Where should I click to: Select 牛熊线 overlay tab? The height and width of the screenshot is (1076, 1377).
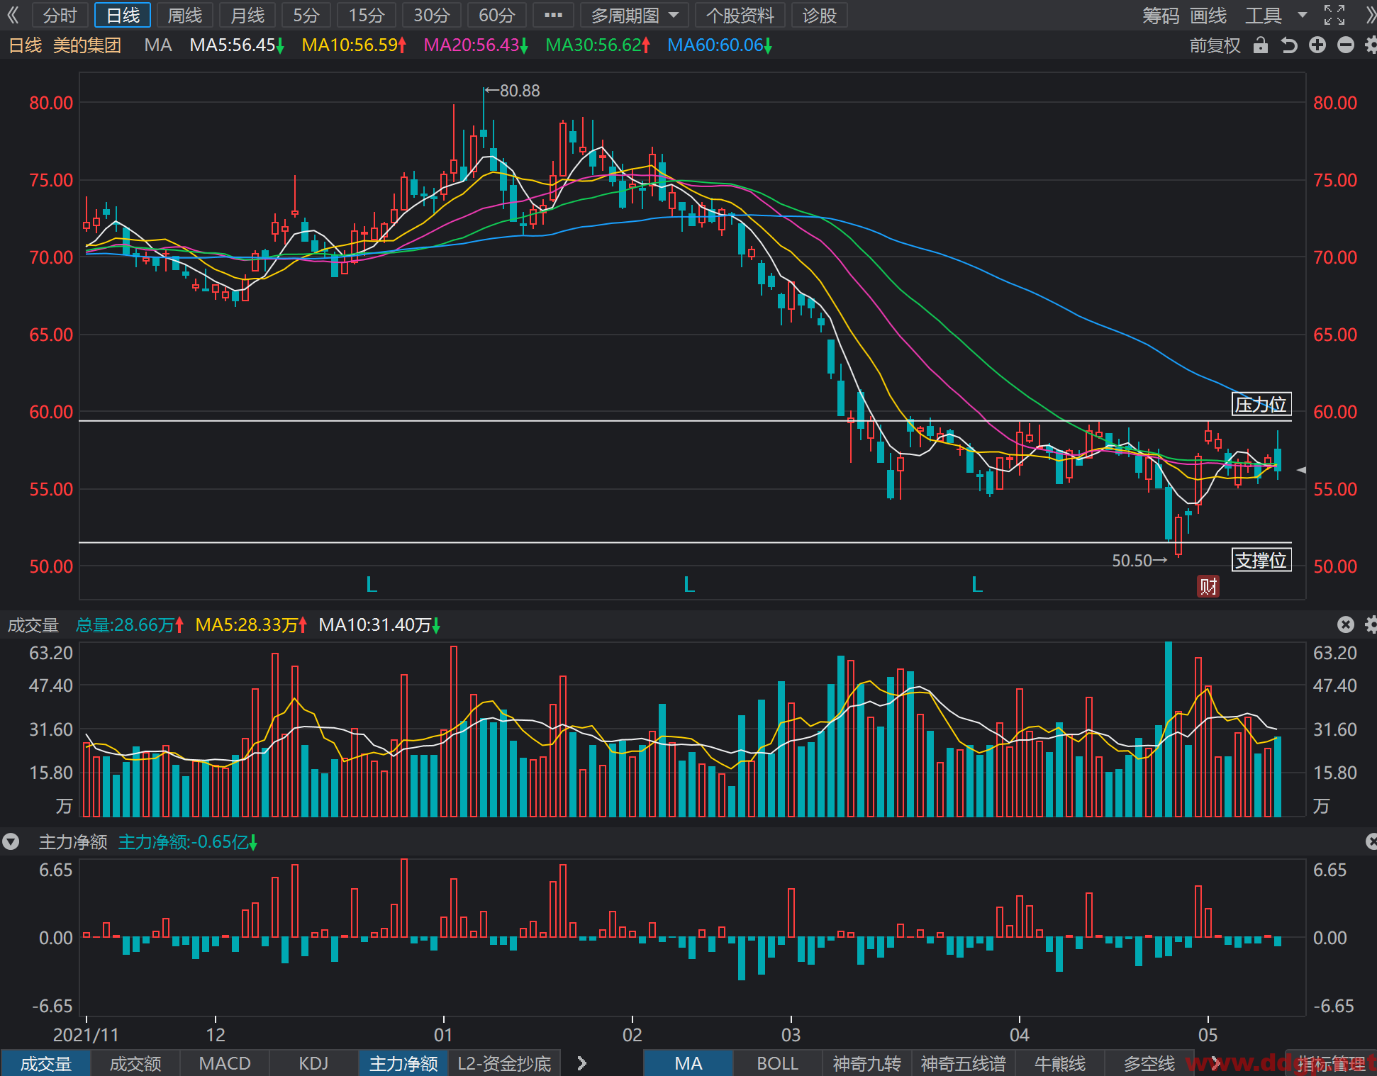point(1059,1063)
